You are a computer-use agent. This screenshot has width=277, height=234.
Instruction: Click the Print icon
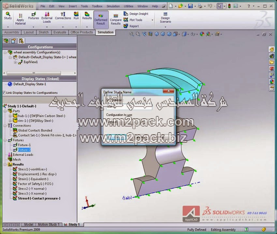pyautogui.click(x=200, y=6)
